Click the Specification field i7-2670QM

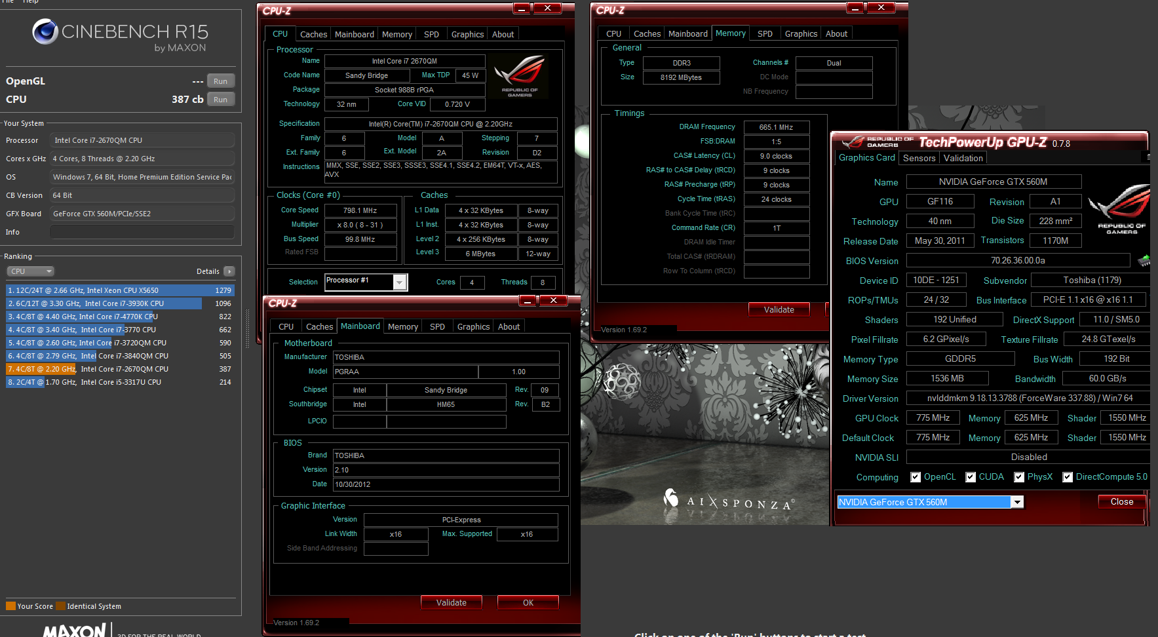(x=440, y=124)
